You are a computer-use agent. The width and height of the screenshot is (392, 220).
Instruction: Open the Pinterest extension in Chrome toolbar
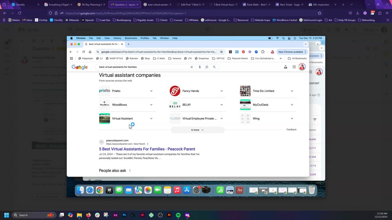(243, 52)
